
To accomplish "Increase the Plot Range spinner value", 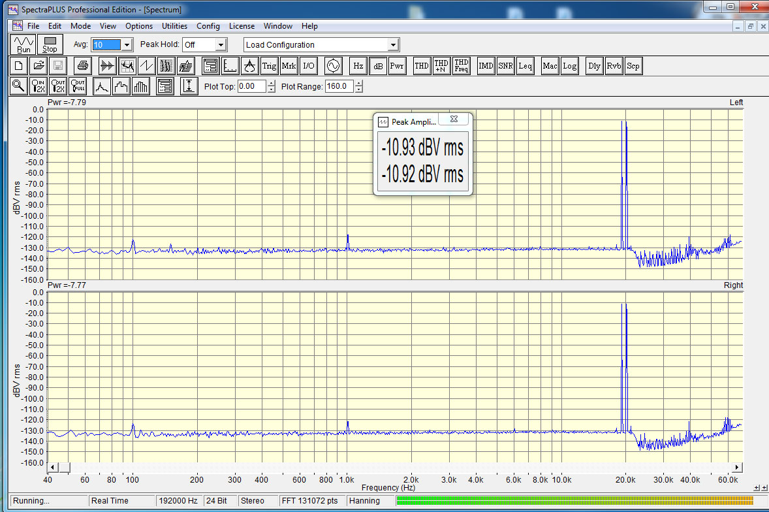I will tap(358, 83).
